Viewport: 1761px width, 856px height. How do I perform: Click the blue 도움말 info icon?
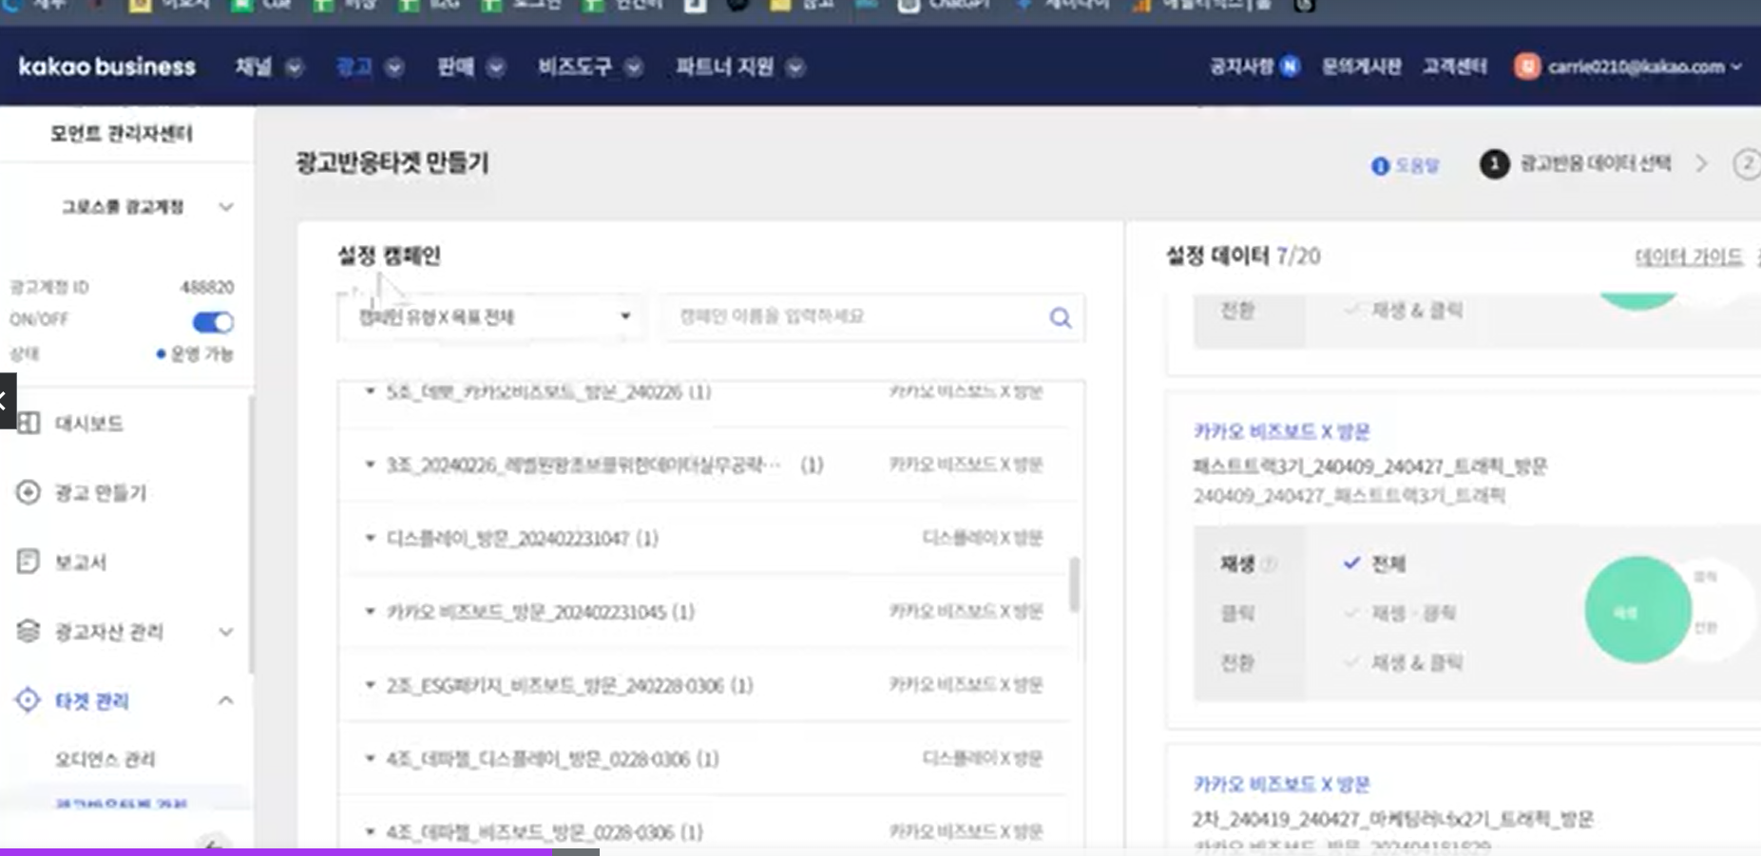tap(1380, 166)
